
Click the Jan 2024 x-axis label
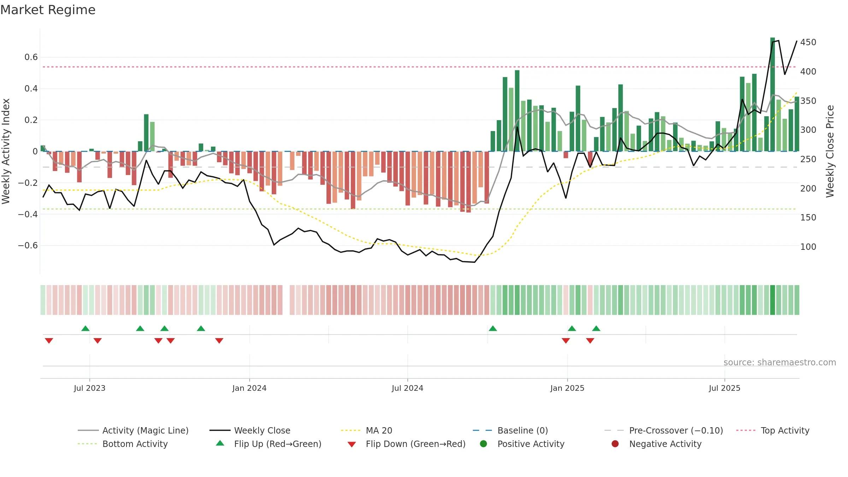coord(249,388)
